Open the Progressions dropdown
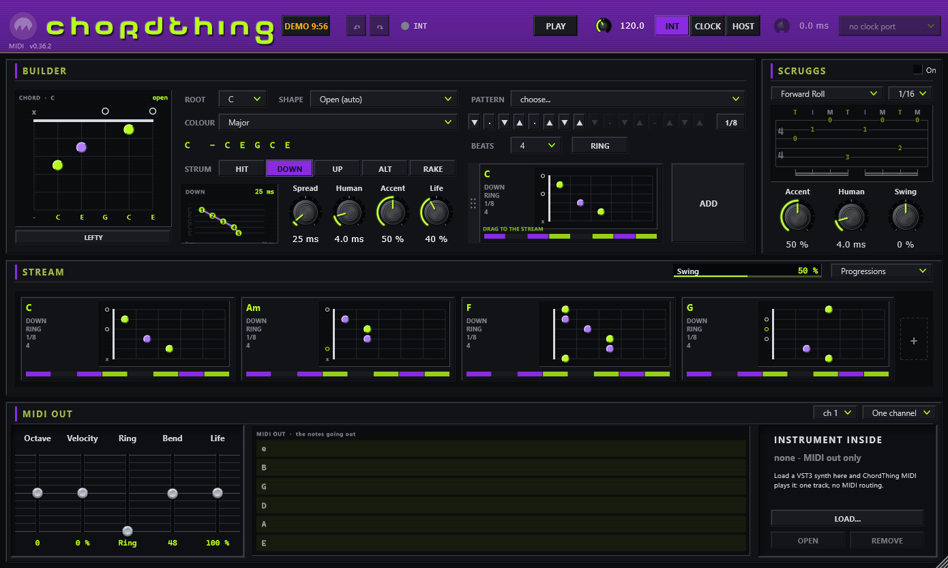Image resolution: width=948 pixels, height=568 pixels. 881,271
